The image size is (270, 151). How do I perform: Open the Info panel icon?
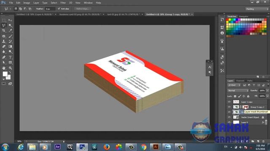pyautogui.click(x=222, y=33)
